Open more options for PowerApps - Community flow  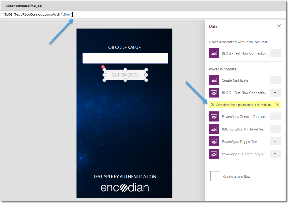tap(275, 154)
